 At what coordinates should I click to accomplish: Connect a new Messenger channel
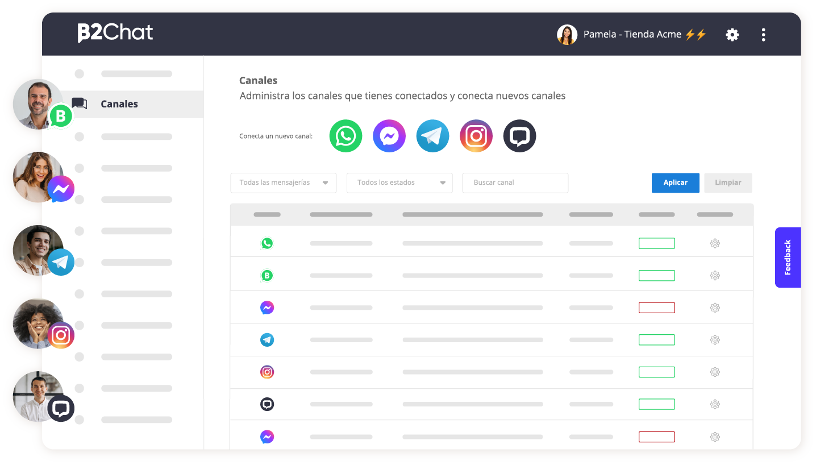point(389,136)
